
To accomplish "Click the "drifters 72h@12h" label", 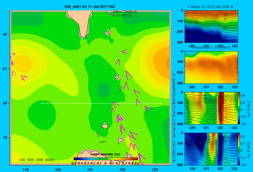I will pos(125,12).
